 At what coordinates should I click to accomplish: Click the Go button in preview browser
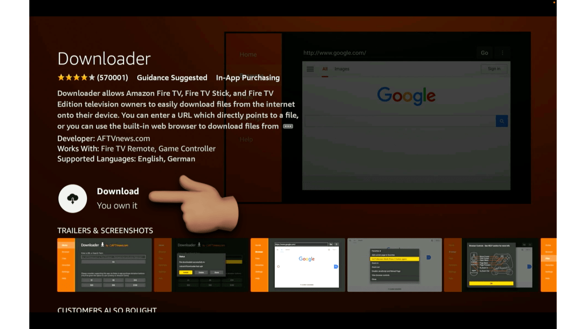click(x=484, y=53)
